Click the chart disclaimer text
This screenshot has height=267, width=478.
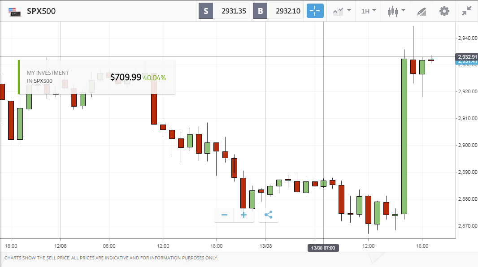[x=111, y=258]
